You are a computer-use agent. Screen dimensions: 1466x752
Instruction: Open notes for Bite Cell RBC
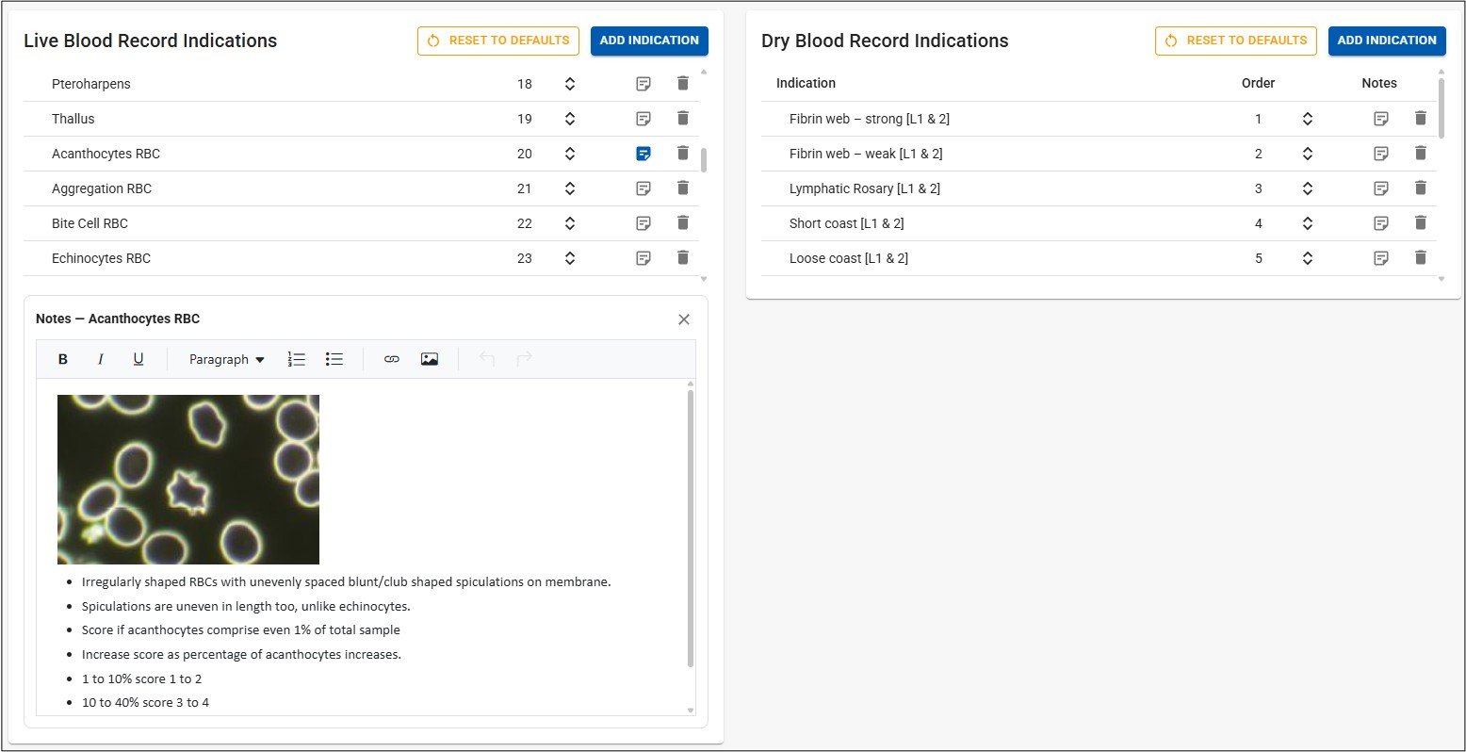(643, 223)
